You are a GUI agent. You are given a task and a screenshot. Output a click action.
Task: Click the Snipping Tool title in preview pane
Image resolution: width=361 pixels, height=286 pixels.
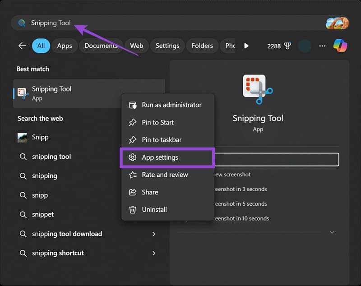click(258, 118)
